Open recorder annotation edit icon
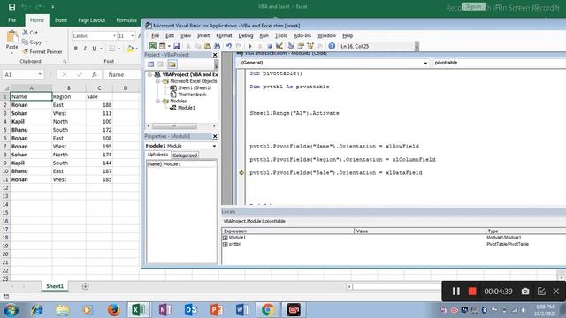Viewport: 566px width, 318px height. (541, 291)
